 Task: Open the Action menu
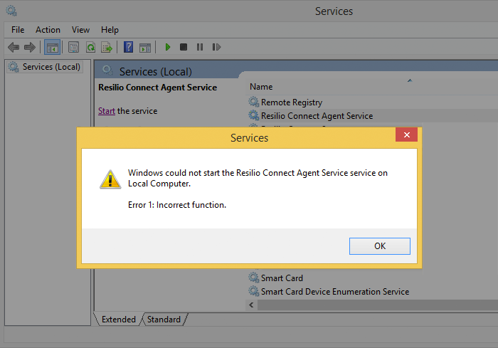pyautogui.click(x=48, y=30)
